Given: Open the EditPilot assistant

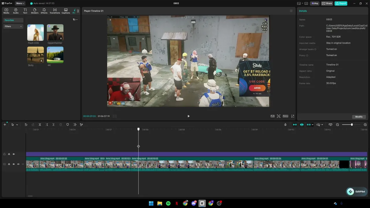Looking at the screenshot, I should pos(356,192).
